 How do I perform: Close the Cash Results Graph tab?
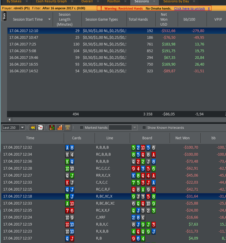tap(72, 1)
